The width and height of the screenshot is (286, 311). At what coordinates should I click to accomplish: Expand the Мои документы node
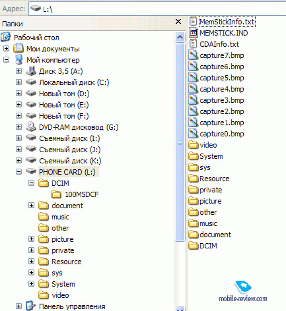pyautogui.click(x=7, y=49)
